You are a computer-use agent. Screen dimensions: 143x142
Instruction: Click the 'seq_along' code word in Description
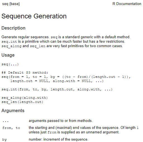(x=11, y=46)
